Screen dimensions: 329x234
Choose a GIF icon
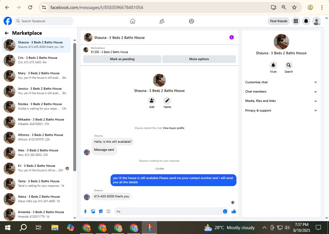[x=109, y=211]
